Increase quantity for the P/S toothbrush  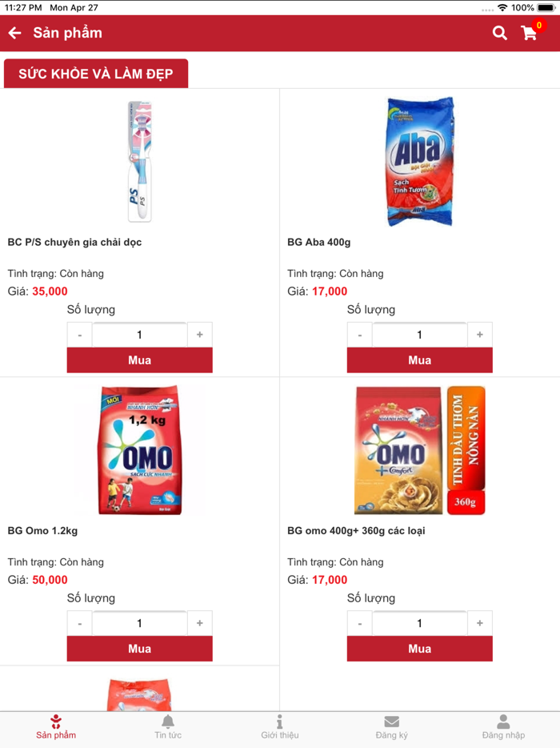coord(199,334)
